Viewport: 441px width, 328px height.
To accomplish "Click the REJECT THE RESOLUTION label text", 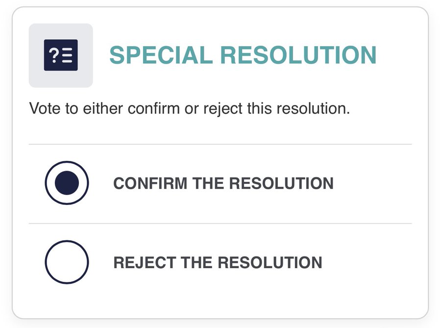I will click(218, 263).
